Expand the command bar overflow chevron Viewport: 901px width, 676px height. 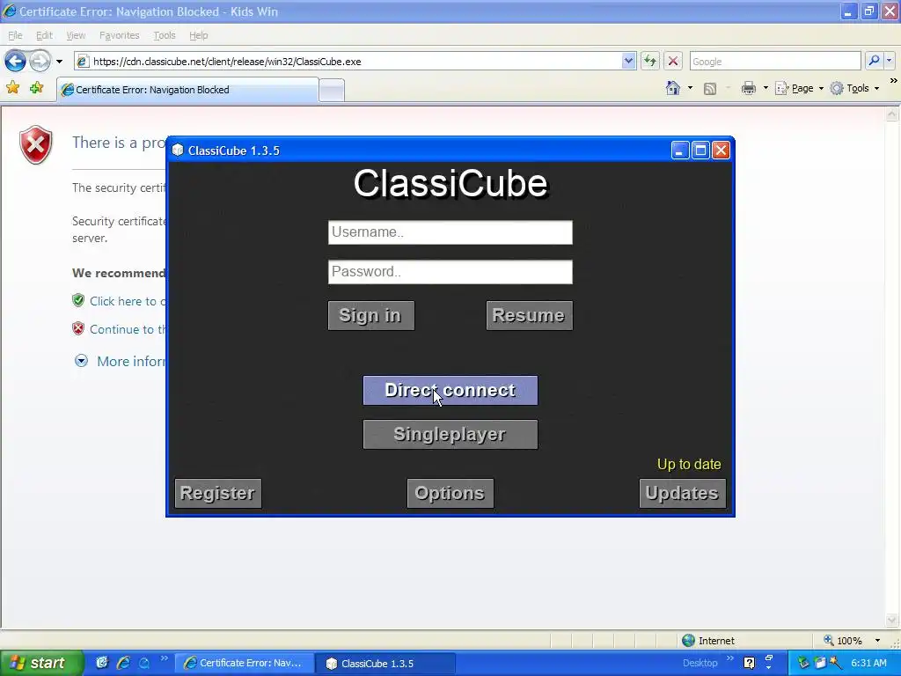point(894,81)
